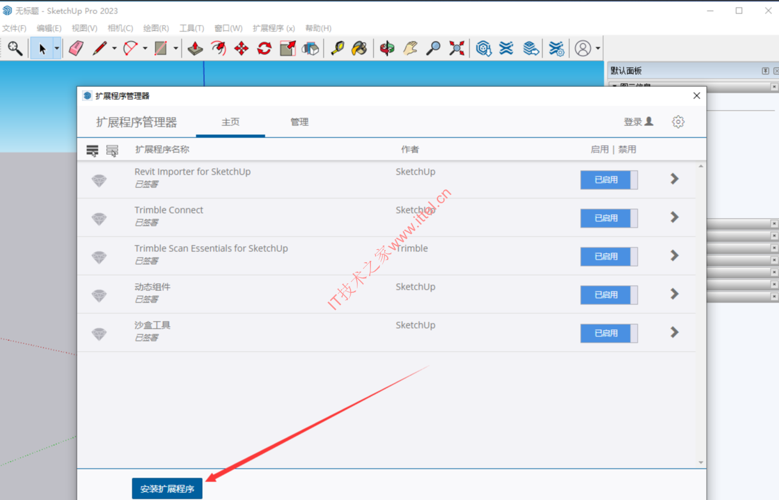Open the 工具(T) menu
779x500 pixels.
tap(192, 28)
